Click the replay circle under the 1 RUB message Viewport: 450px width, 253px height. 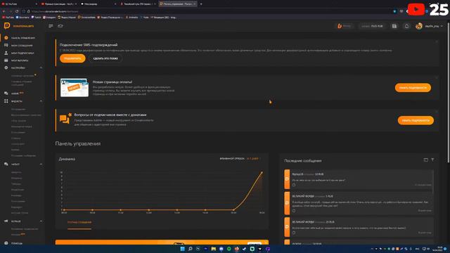[x=294, y=211]
